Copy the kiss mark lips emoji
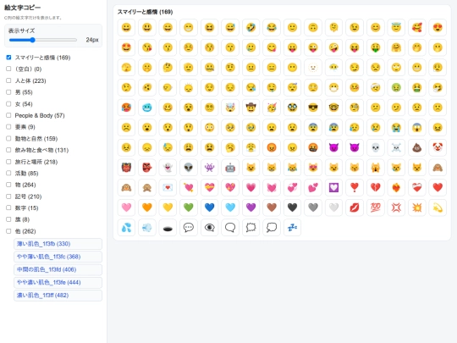This screenshot has height=343, width=457. coord(355,207)
